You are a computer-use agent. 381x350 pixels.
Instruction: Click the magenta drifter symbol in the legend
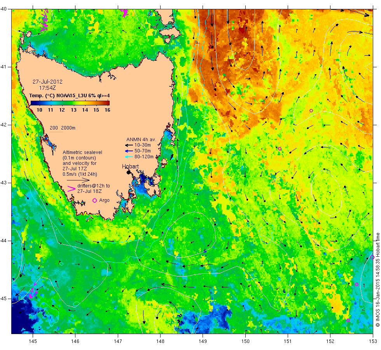72,189
